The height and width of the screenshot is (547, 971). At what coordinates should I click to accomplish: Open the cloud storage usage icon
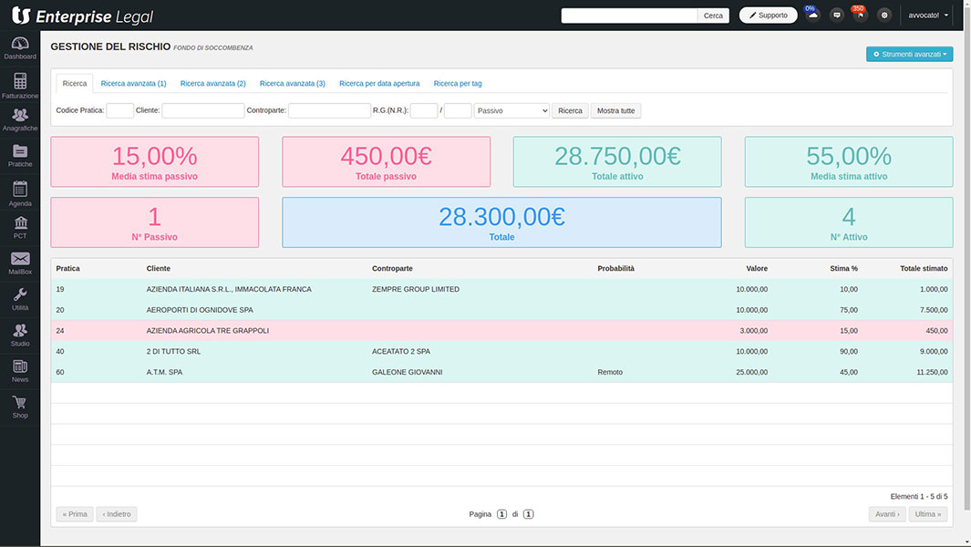pyautogui.click(x=812, y=15)
